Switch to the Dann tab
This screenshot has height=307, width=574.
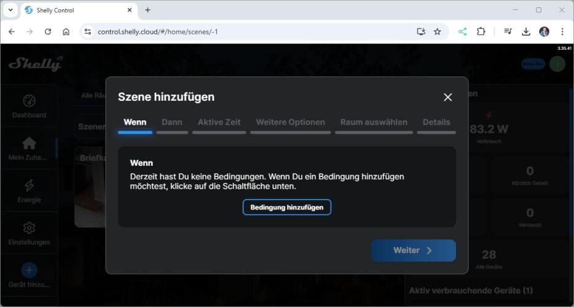click(x=172, y=122)
